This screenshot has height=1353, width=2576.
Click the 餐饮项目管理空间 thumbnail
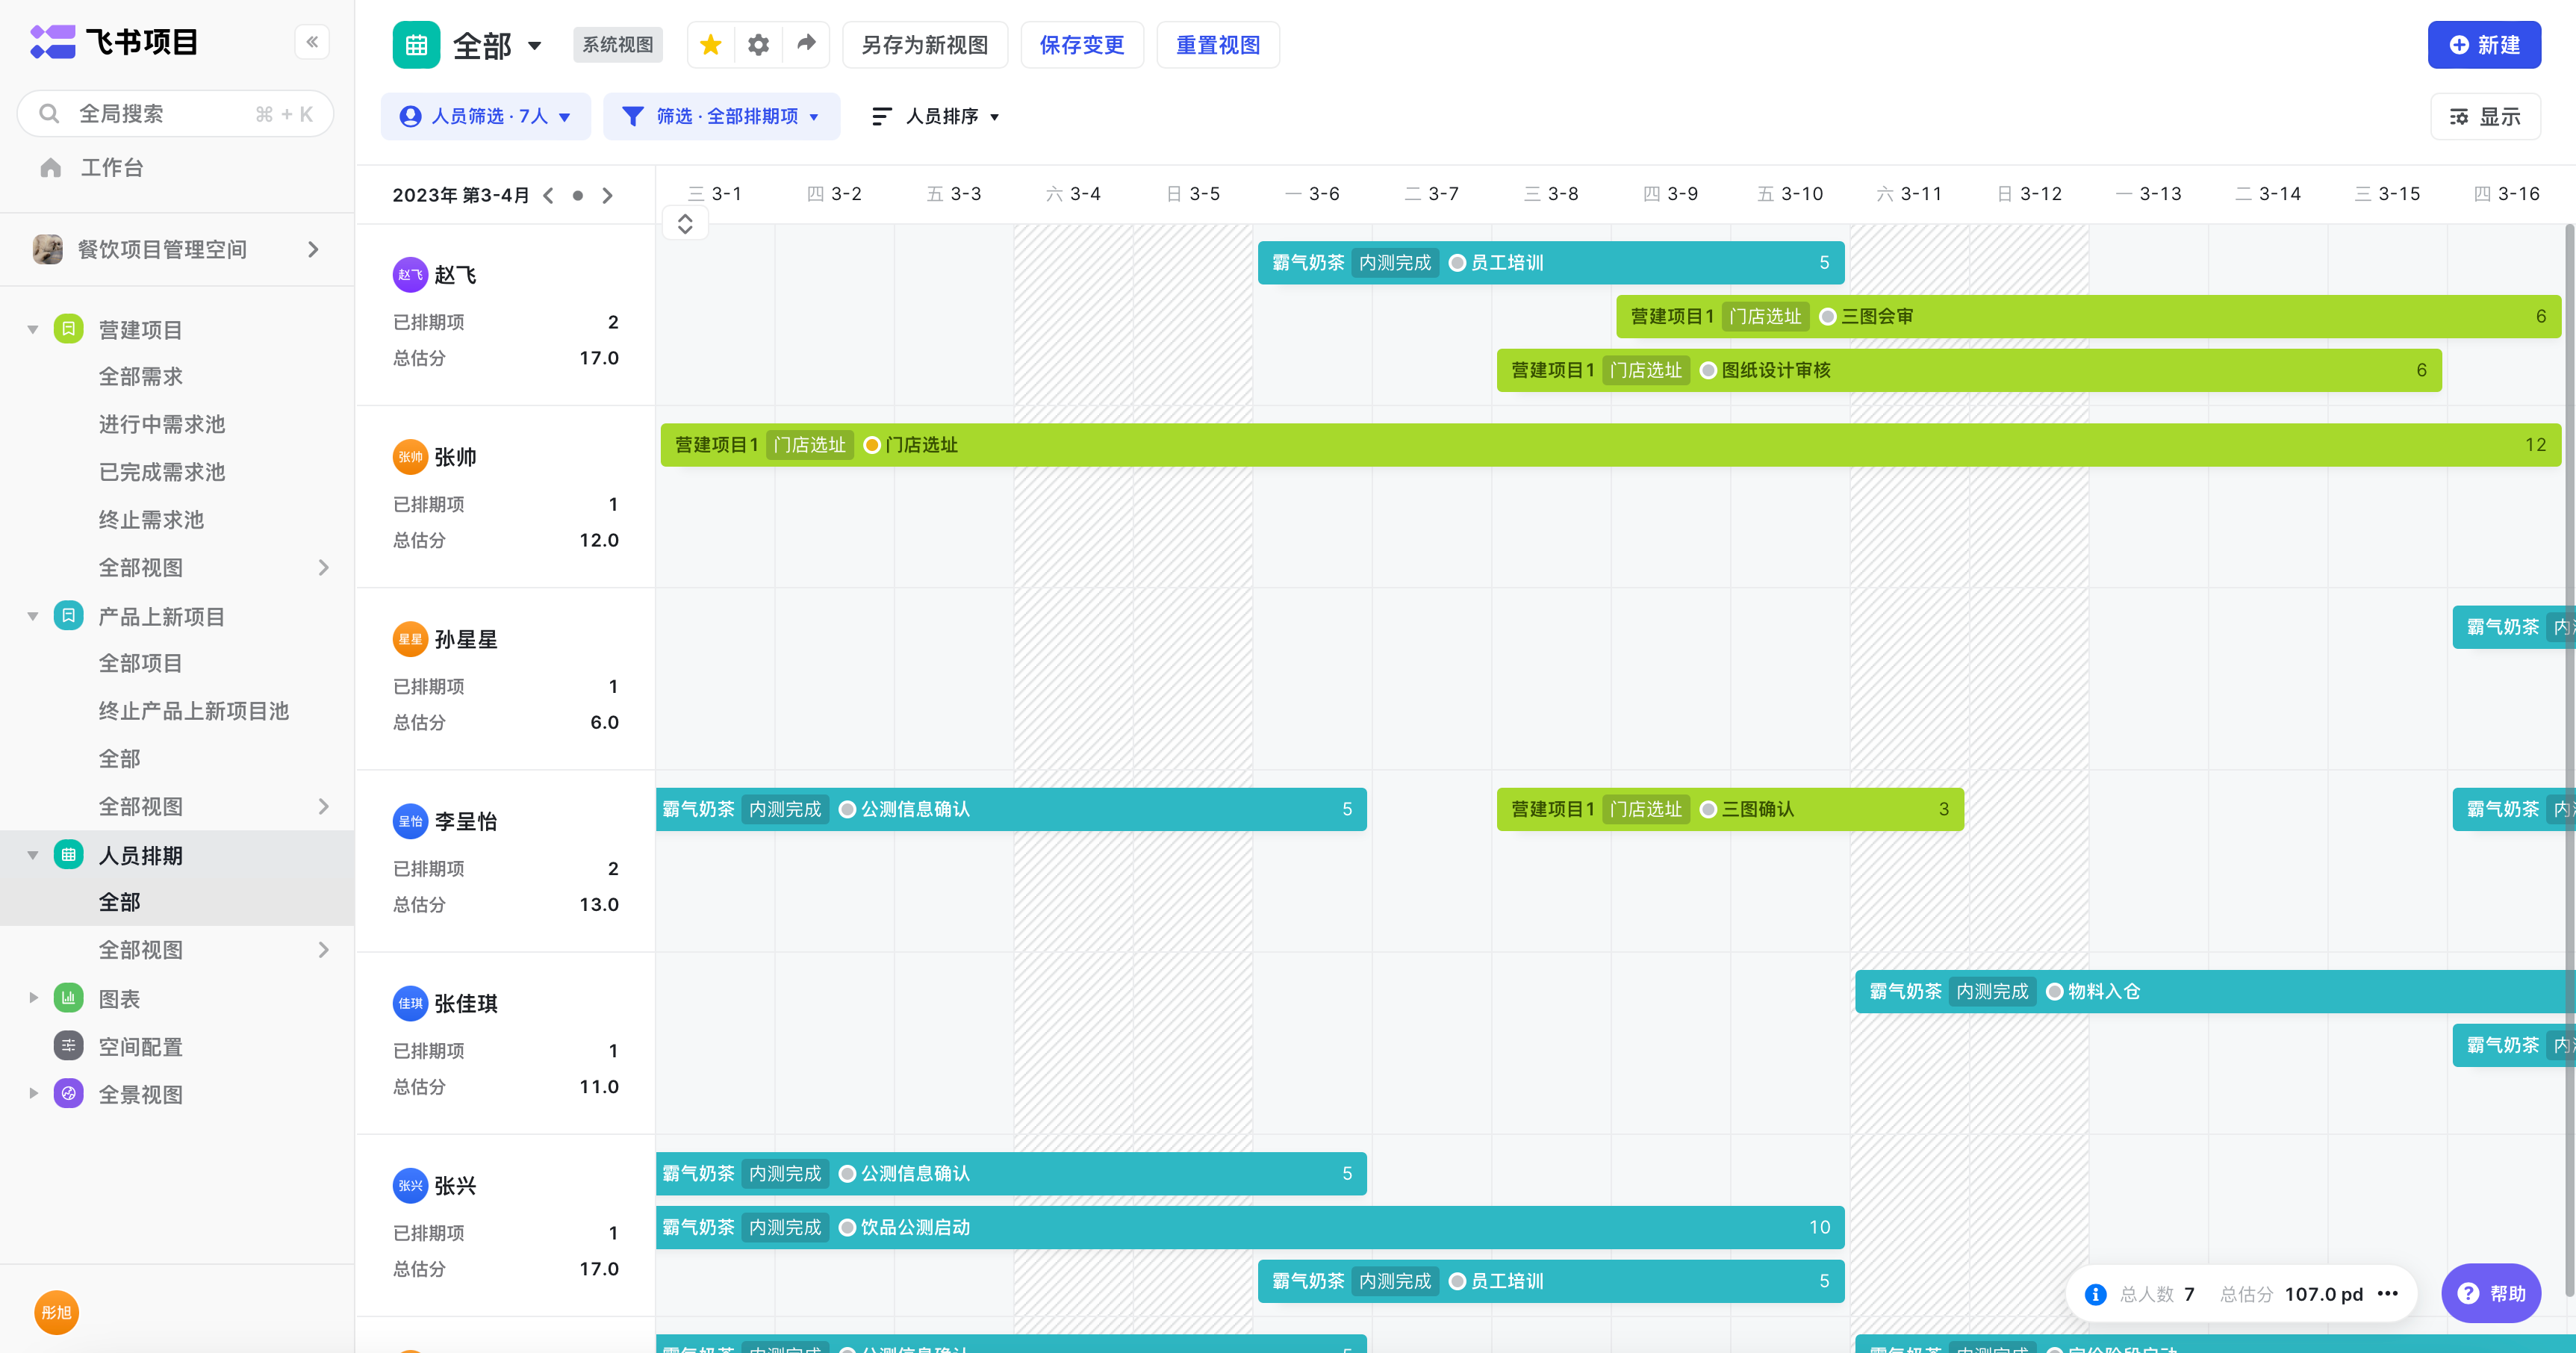click(x=48, y=249)
